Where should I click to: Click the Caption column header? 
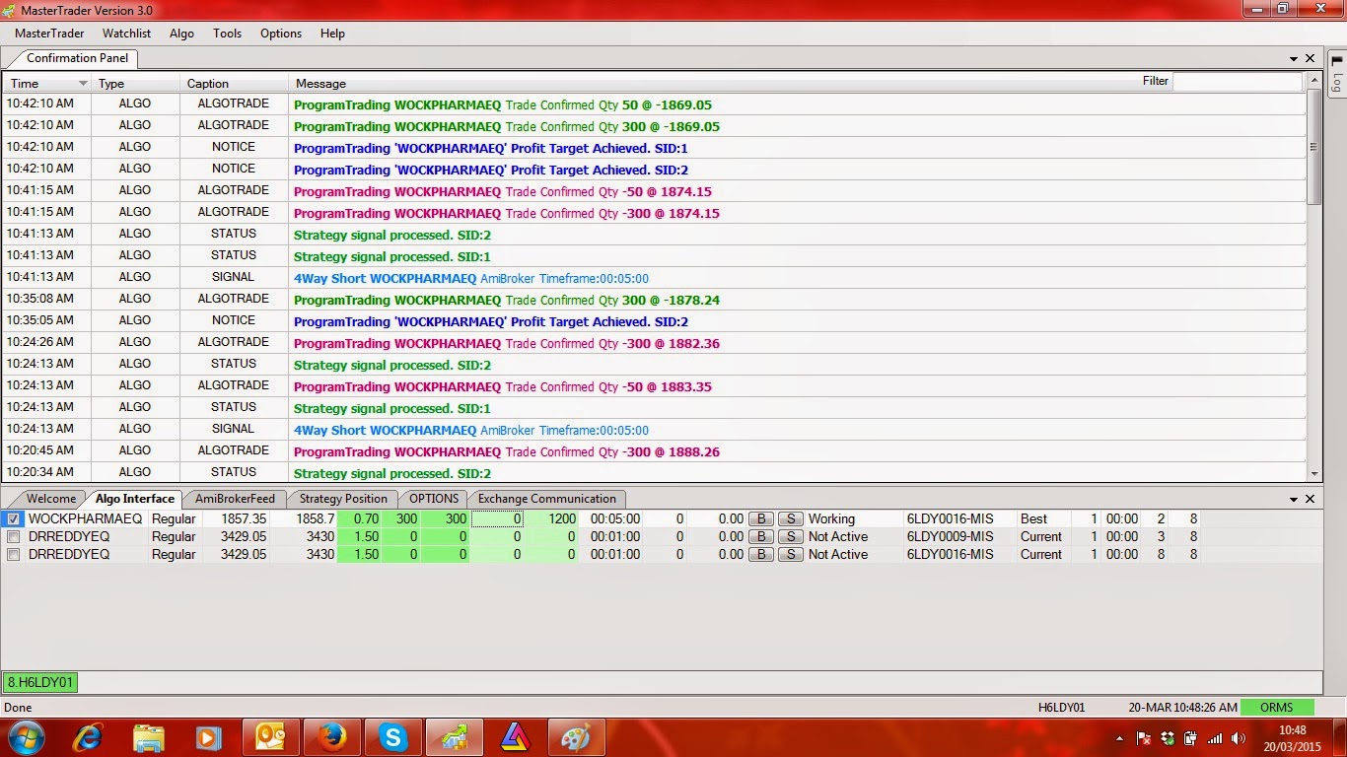(234, 84)
